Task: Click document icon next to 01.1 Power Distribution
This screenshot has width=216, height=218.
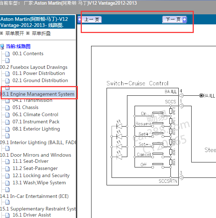Action: point(8,74)
